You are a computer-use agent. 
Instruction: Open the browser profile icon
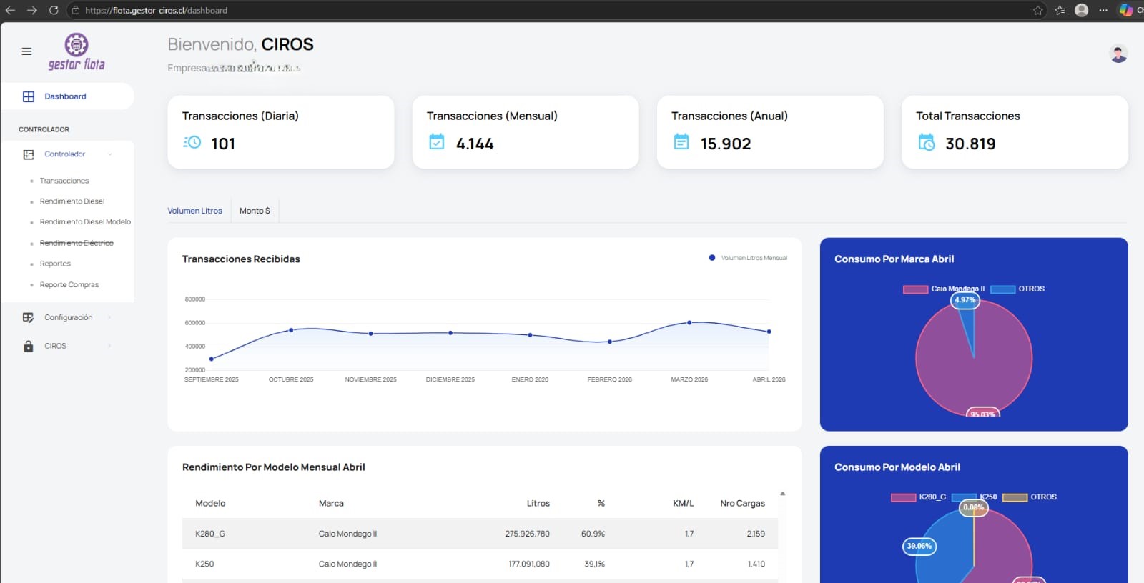point(1082,10)
